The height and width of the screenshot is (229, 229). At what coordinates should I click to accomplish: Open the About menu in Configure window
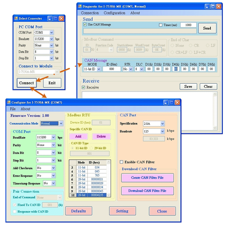[x=25, y=109]
